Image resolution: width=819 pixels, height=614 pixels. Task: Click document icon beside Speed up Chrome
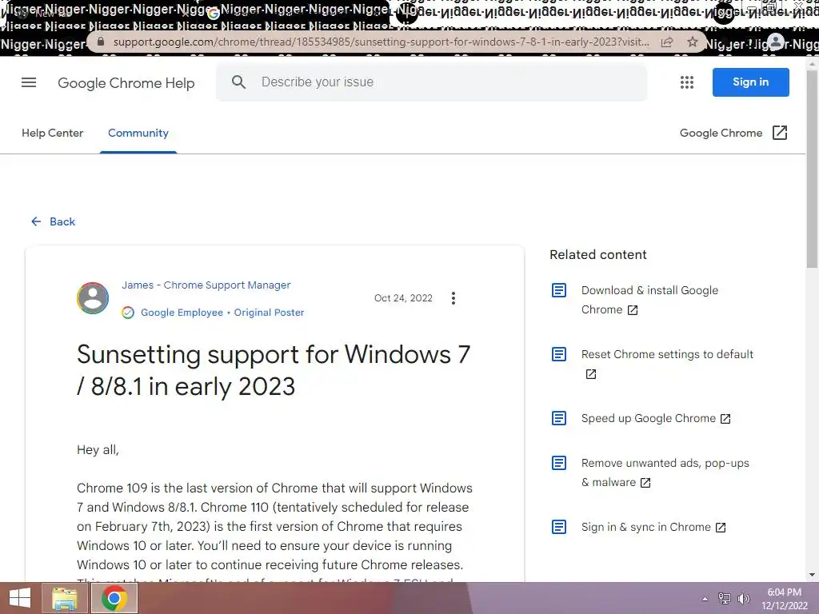tap(559, 418)
